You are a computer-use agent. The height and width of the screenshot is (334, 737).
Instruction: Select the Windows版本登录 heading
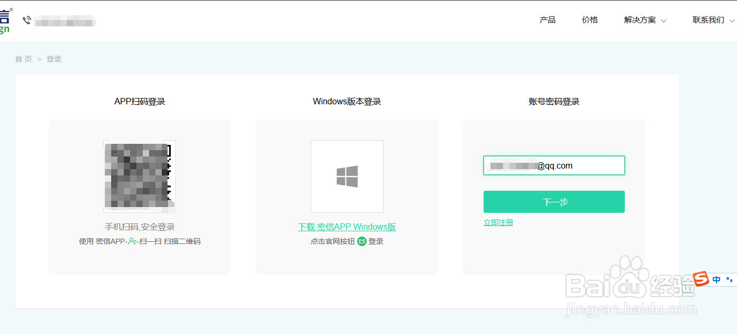tap(347, 102)
